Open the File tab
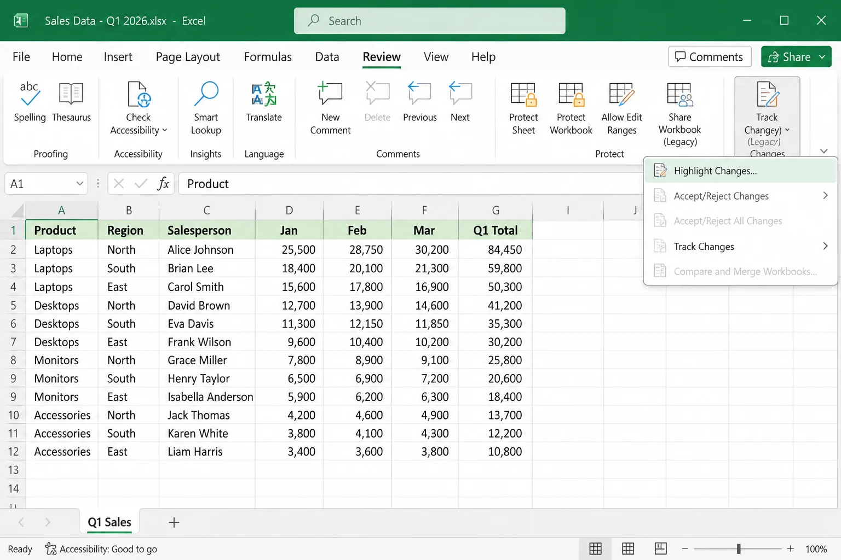The image size is (841, 560). (21, 57)
